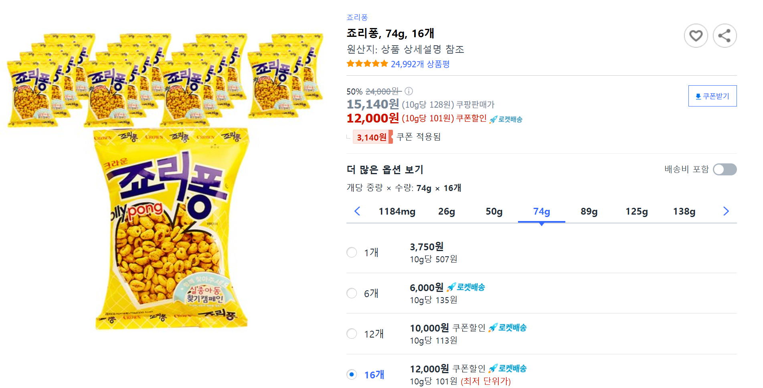Open the 죠리퐁 brand link
The image size is (763, 388).
click(356, 17)
